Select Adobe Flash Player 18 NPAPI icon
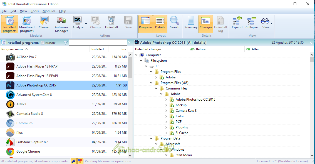Screen dimensions: 315x164 click(x=10, y=66)
